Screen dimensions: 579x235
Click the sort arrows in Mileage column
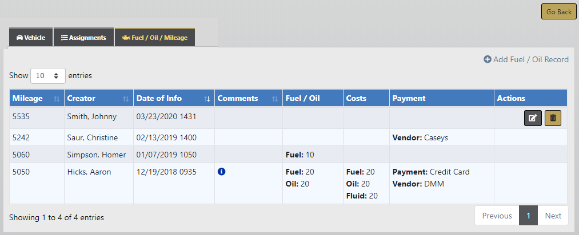(56, 99)
